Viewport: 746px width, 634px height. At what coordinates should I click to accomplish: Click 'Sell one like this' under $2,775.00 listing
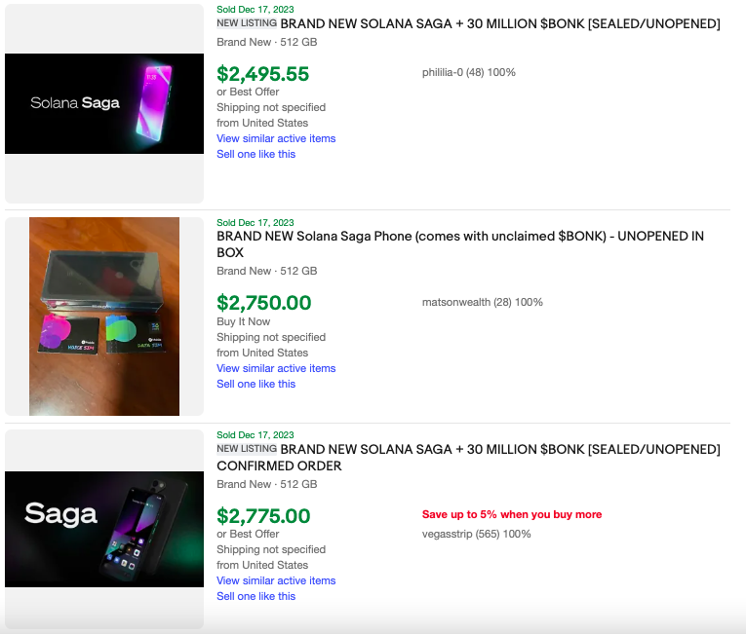pyautogui.click(x=255, y=596)
